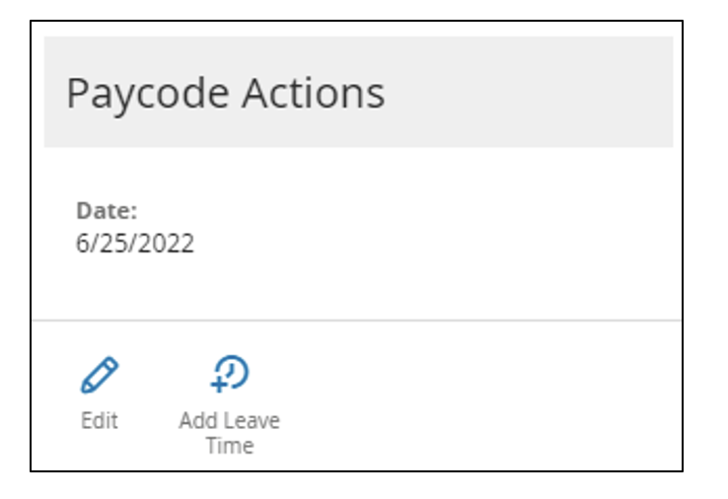Choose the "Add Leave" caption text
Screen dimensions: 728x499
click(x=229, y=421)
